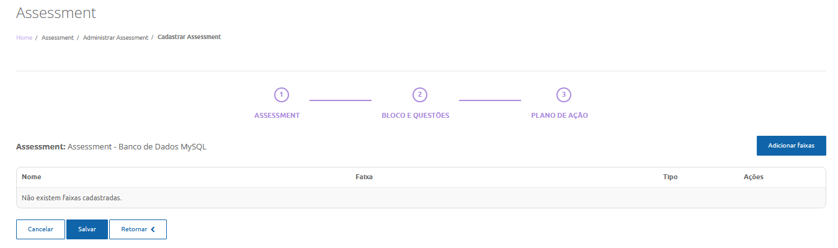Click the Ações column header
This screenshot has height=248, width=838.
753,177
